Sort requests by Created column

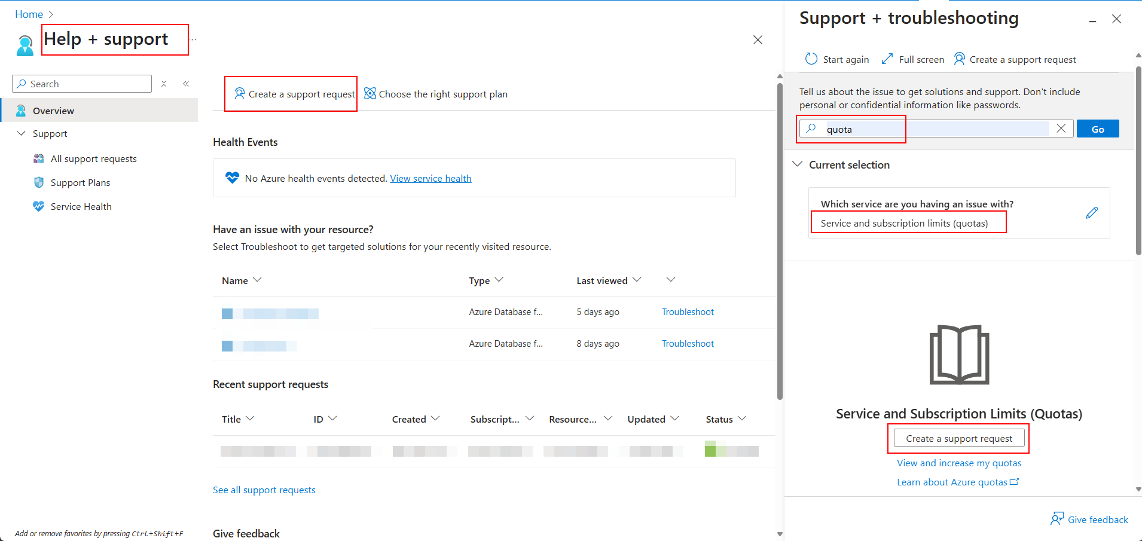pos(435,418)
